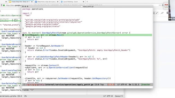
Task: Click the apply_patch.go window title
Action: coord(88,7)
